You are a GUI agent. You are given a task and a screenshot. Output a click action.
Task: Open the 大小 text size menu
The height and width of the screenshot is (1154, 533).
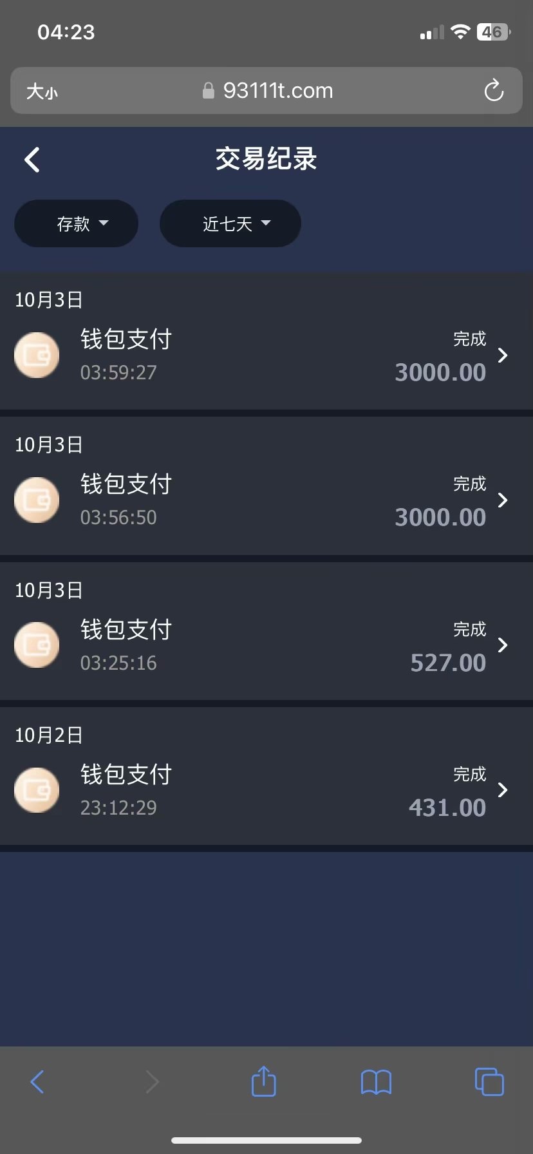tap(42, 91)
